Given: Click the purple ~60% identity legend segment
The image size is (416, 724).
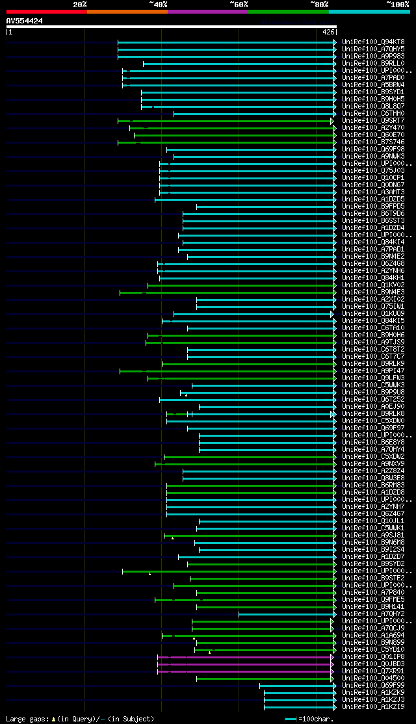Looking at the screenshot, I should pos(208,11).
